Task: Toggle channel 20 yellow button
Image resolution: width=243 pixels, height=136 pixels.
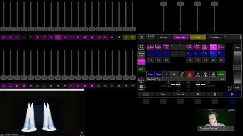Action: [133, 37]
